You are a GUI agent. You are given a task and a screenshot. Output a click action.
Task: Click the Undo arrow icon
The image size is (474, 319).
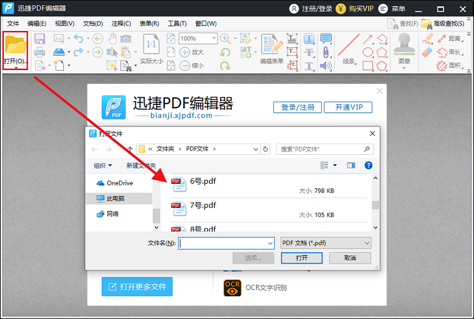pos(78,39)
